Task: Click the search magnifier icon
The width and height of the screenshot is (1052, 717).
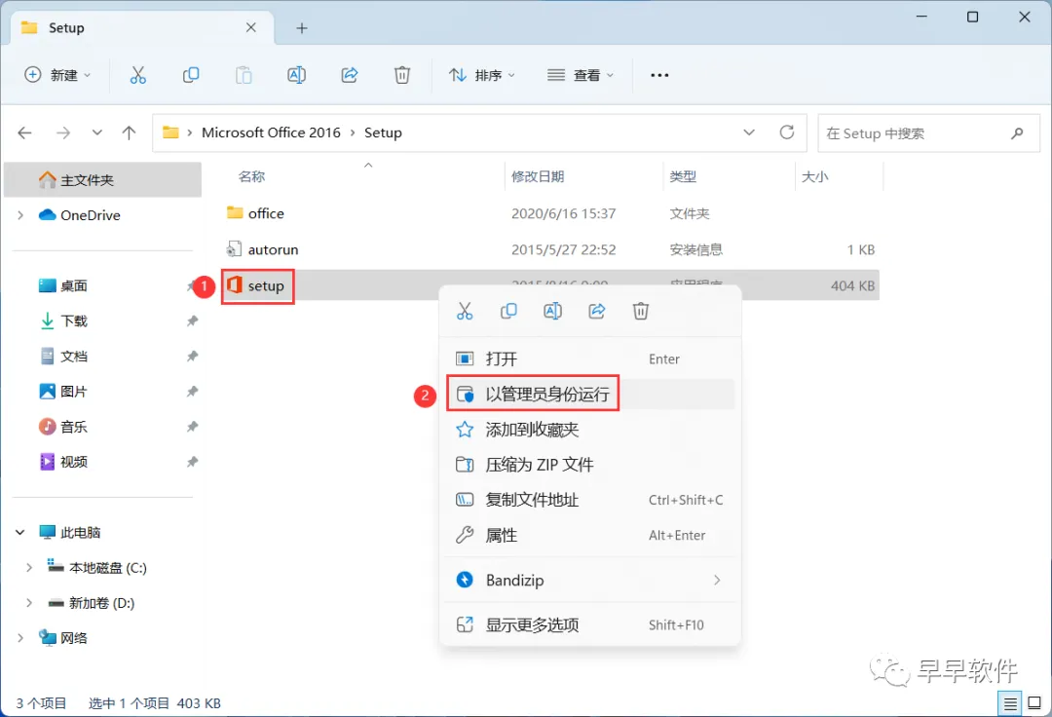Action: 1017,132
